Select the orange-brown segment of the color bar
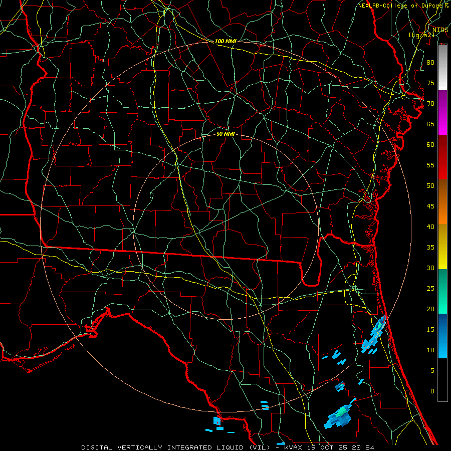This screenshot has height=451, width=451. (x=442, y=202)
